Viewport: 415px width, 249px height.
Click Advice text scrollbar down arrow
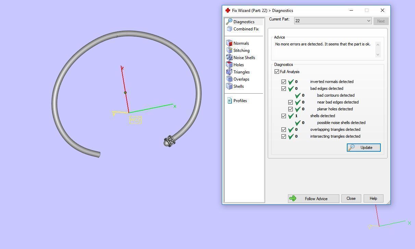[378, 54]
